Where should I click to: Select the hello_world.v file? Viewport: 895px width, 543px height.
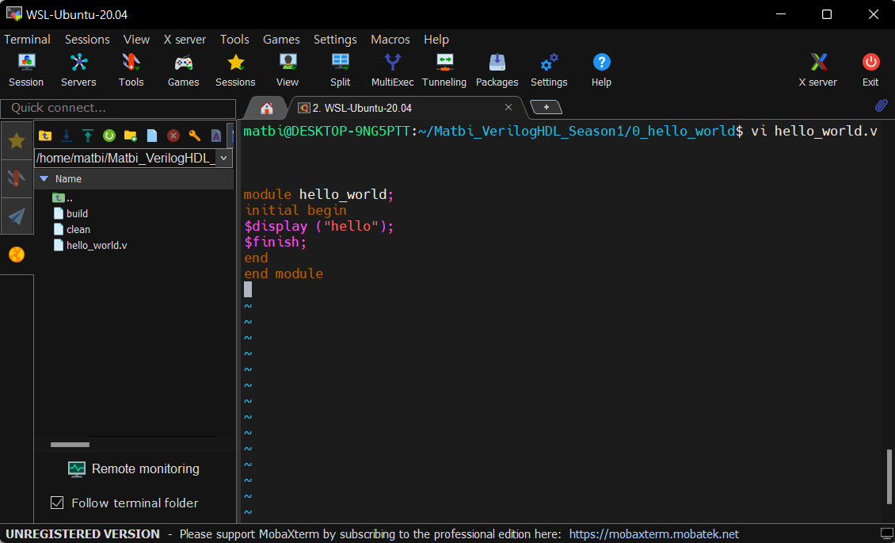96,245
